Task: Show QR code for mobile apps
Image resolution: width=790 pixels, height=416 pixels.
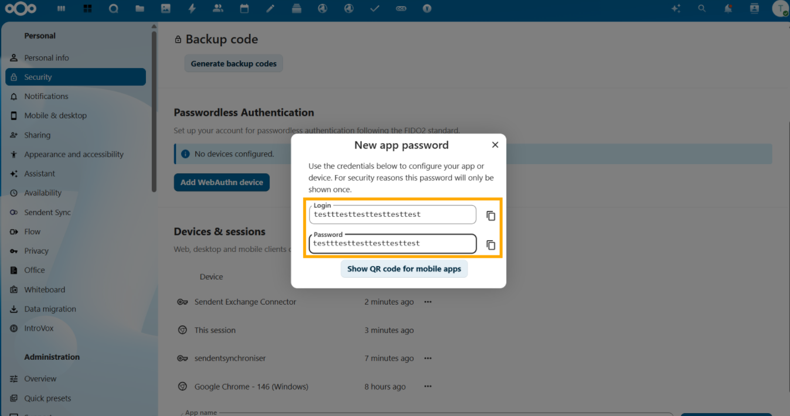Action: [404, 269]
